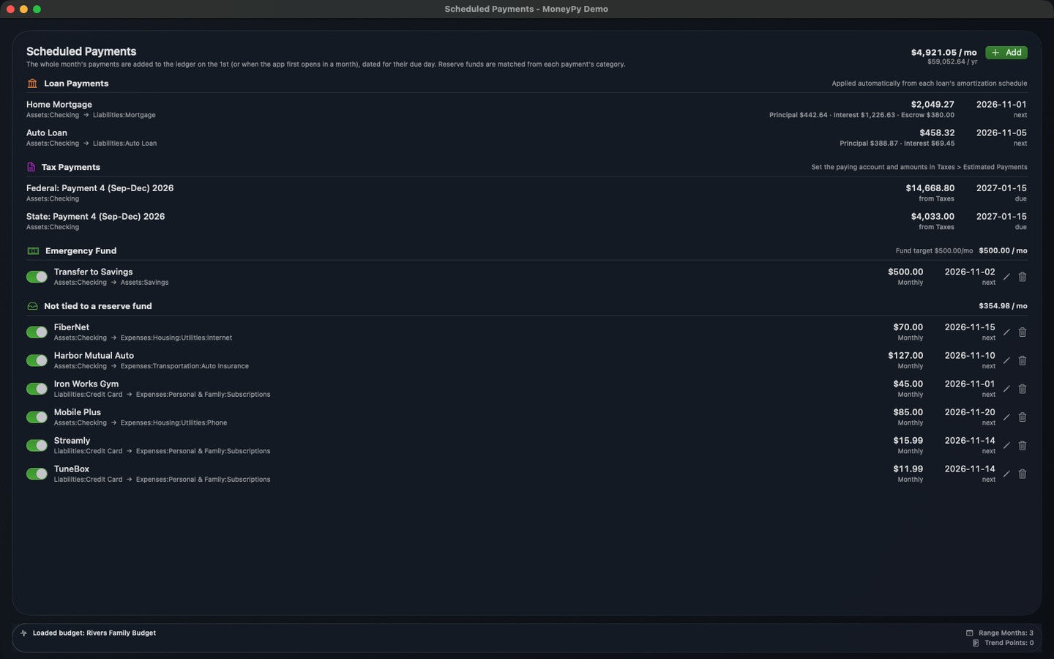Viewport: 1054px width, 659px height.
Task: Click the Loan Payments bank icon
Action: [x=32, y=83]
